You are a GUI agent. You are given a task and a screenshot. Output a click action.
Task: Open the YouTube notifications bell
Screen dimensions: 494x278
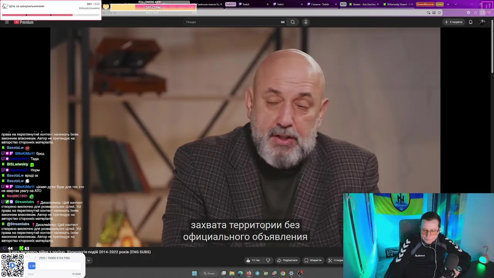coord(470,22)
